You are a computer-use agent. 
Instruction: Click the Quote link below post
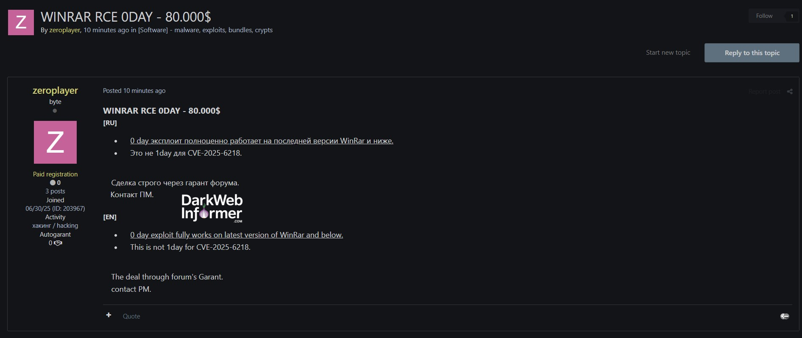coord(131,316)
